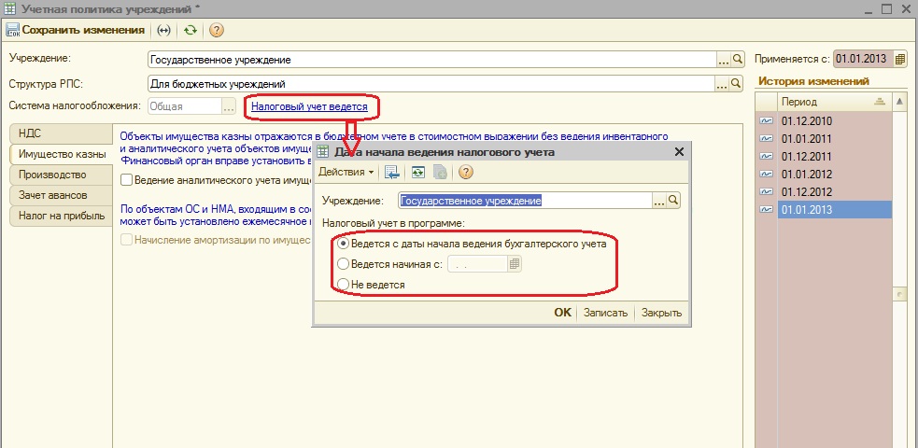
Task: Enable 'Ведение аналитического учета' checkbox
Action: pos(127,180)
